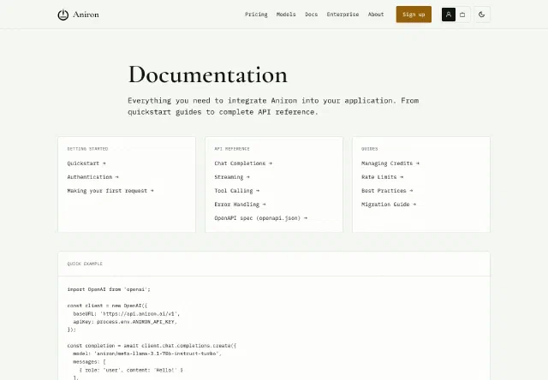
Task: Click the Aniron power logo icon
Action: click(63, 15)
